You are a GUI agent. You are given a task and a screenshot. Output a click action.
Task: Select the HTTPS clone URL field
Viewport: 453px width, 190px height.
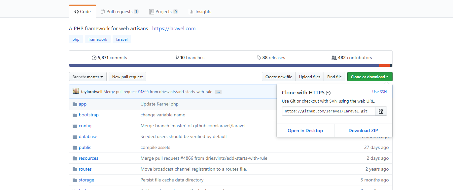[329, 111]
